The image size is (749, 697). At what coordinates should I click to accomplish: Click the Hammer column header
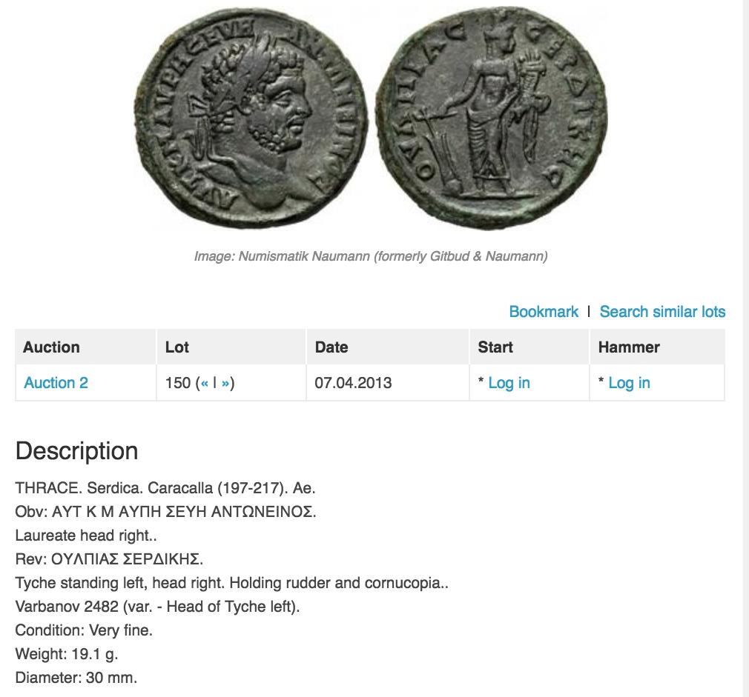click(x=629, y=347)
